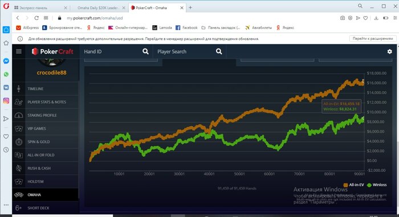Open the speed dial grid icon

46,18
